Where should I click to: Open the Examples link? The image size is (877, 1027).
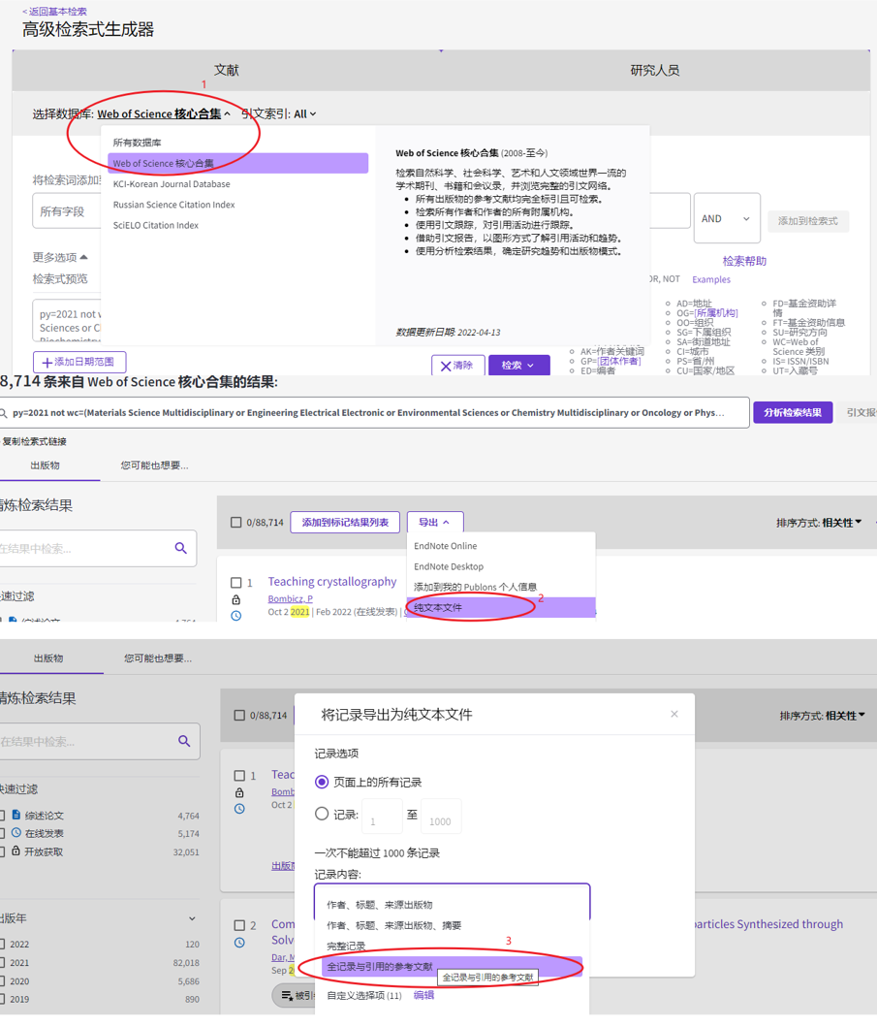[711, 279]
